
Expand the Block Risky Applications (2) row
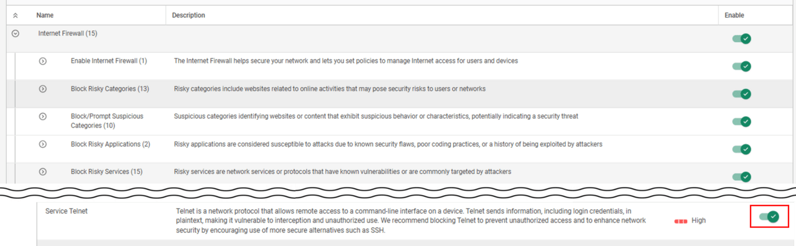click(43, 144)
